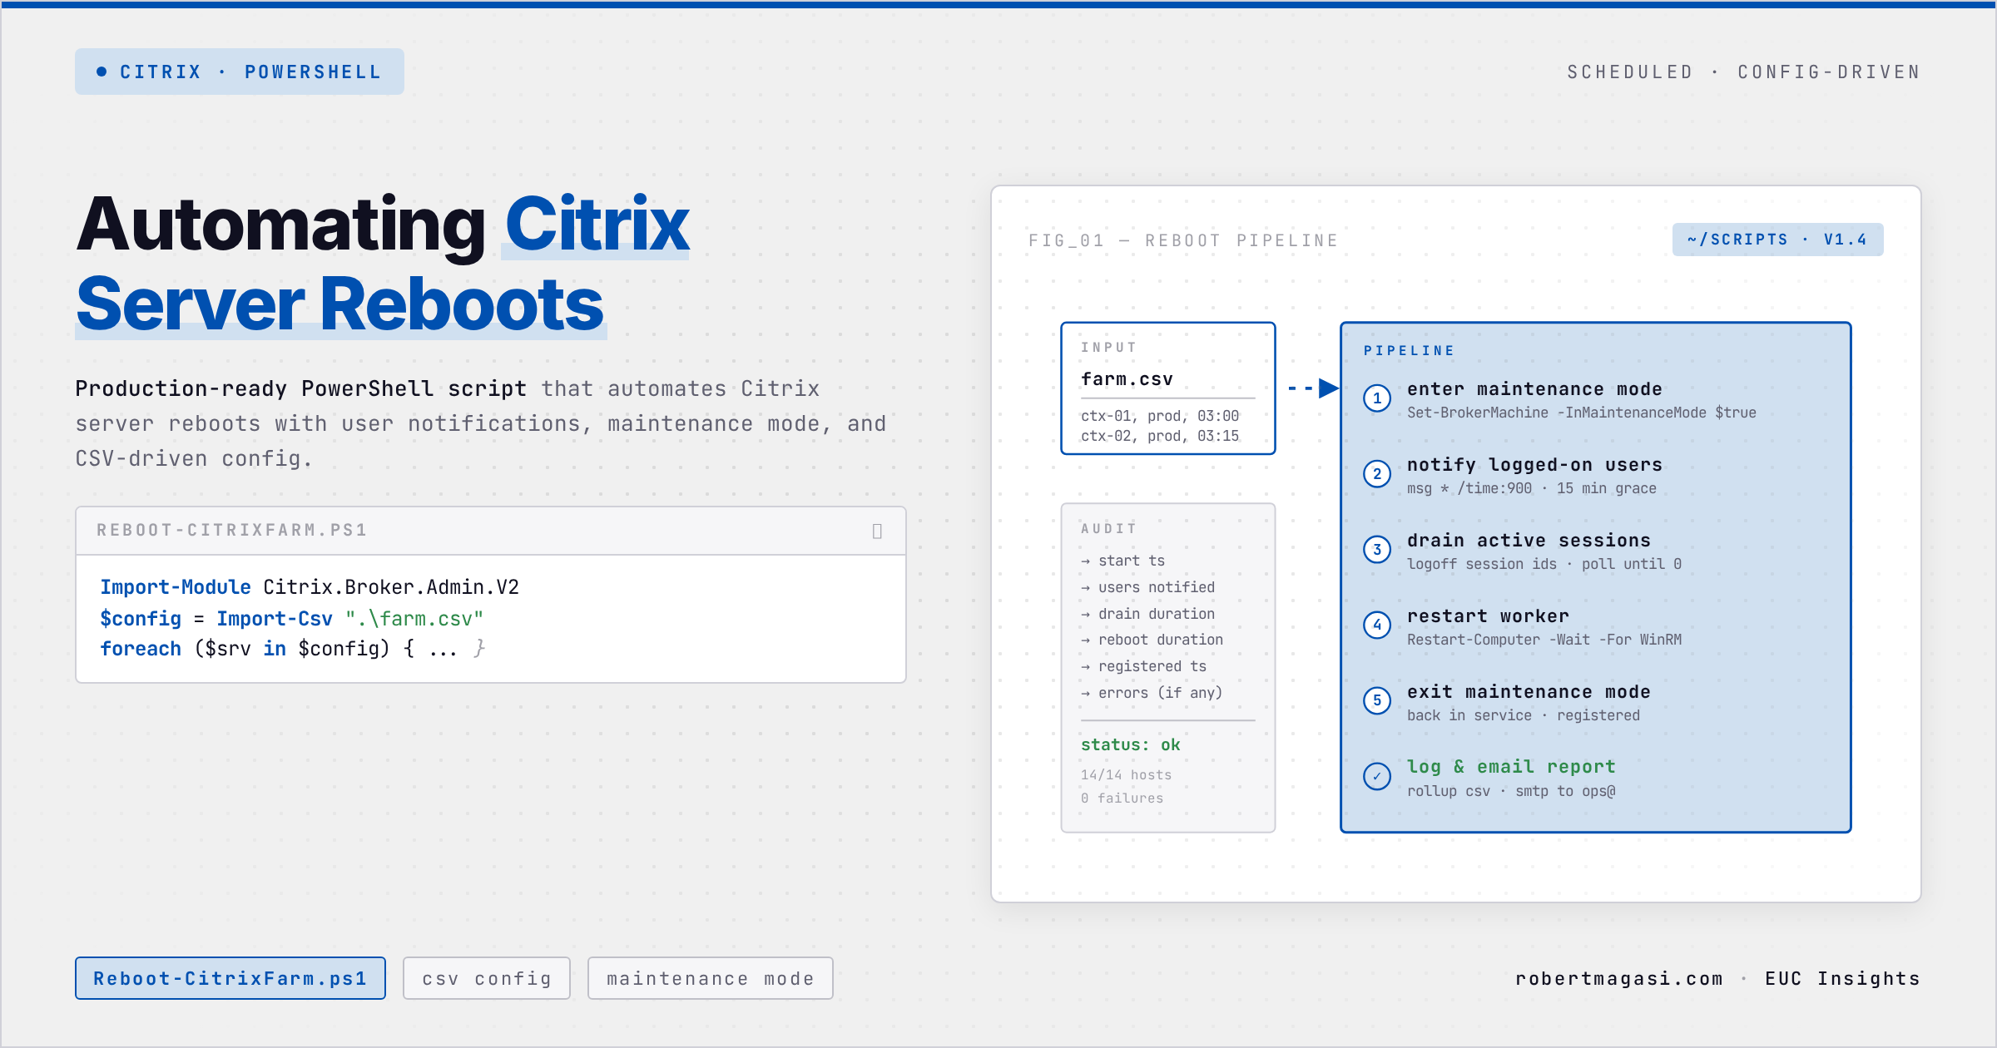Click the arrow connecting farm.csv to the pipeline
This screenshot has width=1997, height=1048.
(1308, 388)
